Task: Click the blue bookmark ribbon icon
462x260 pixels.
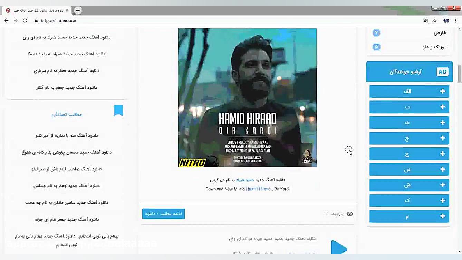Action: [118, 110]
